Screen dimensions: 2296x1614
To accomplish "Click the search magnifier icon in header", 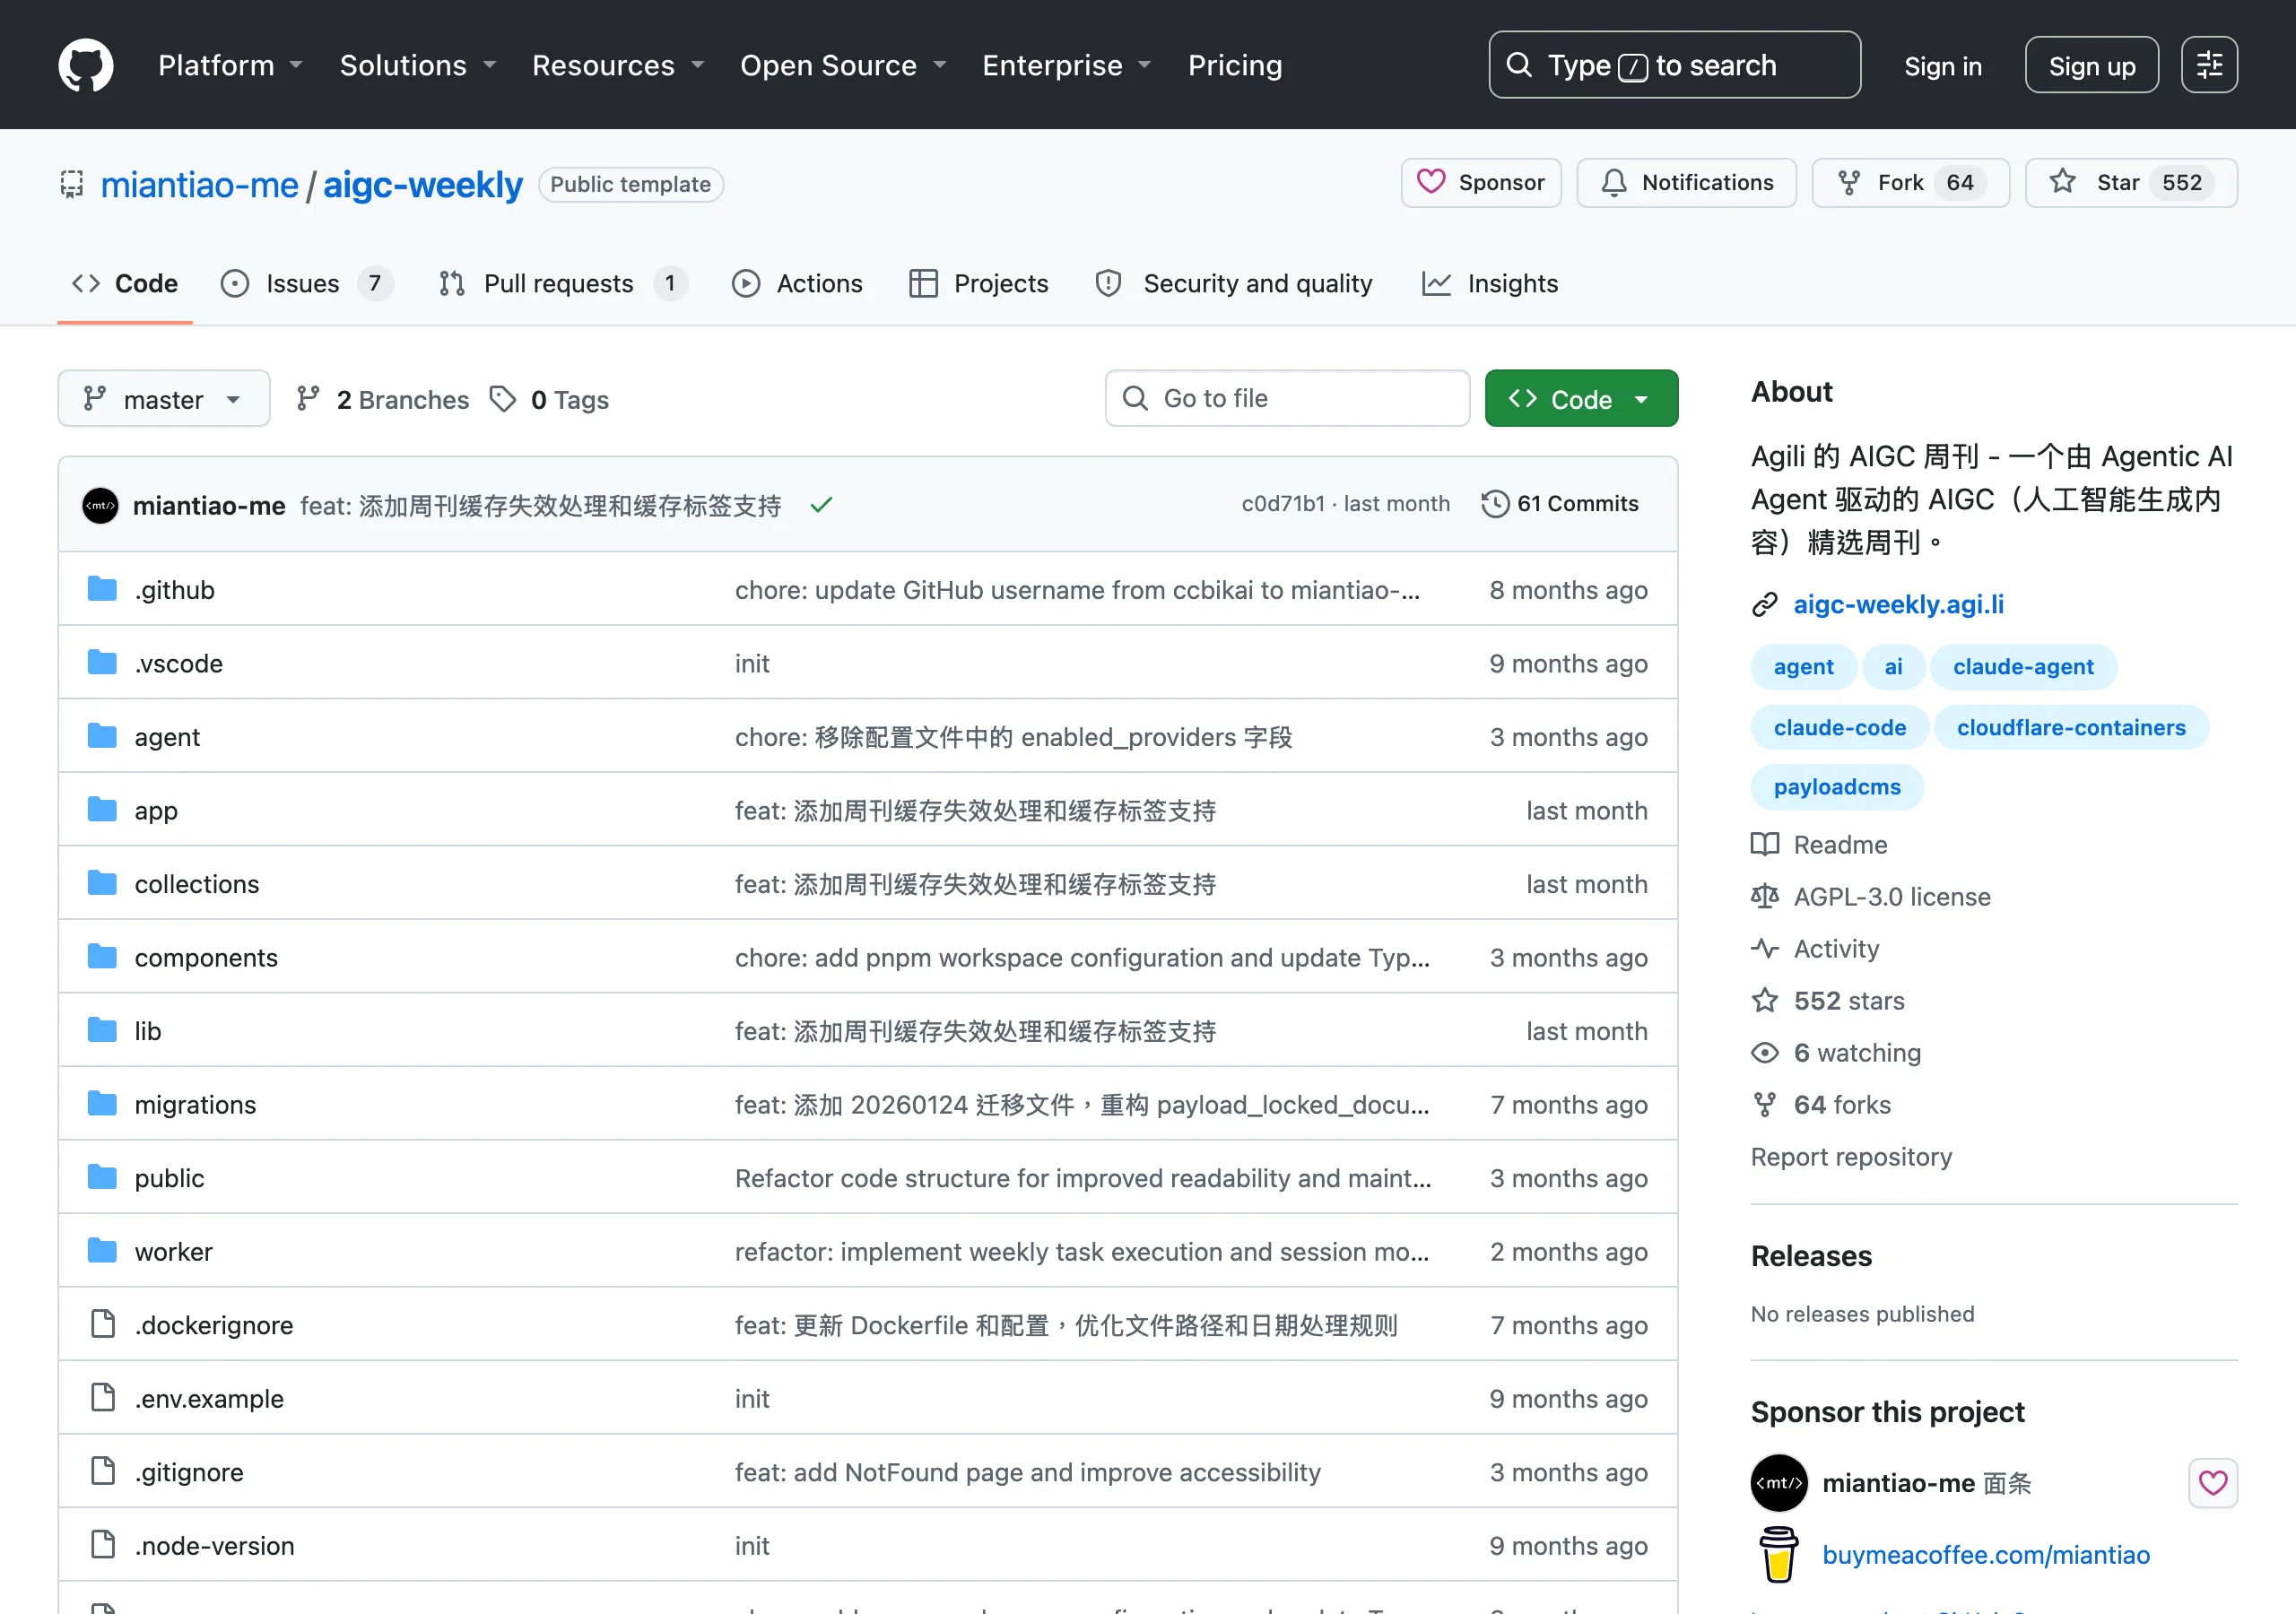I will pyautogui.click(x=1519, y=65).
